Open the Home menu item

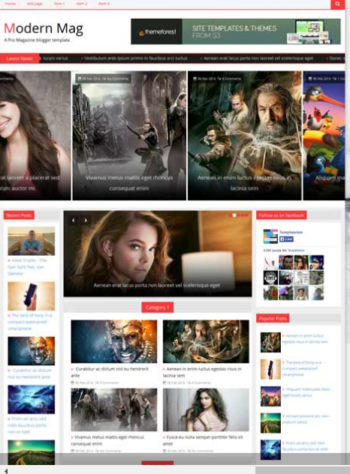click(11, 4)
